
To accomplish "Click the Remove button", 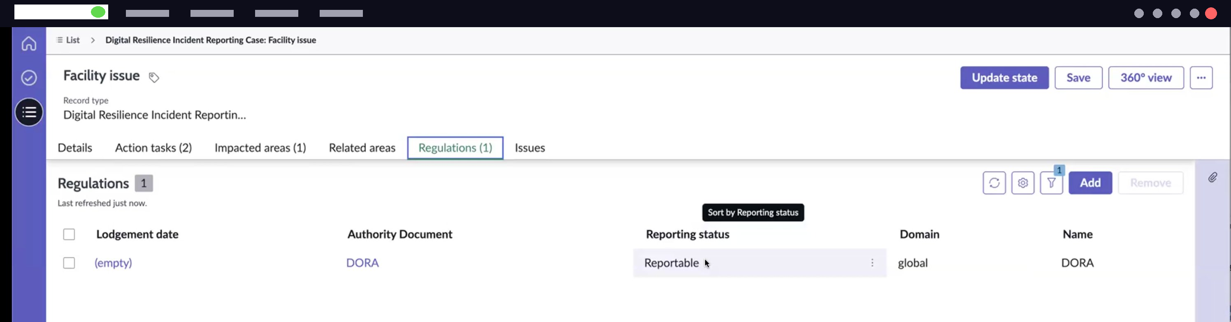I will 1151,183.
